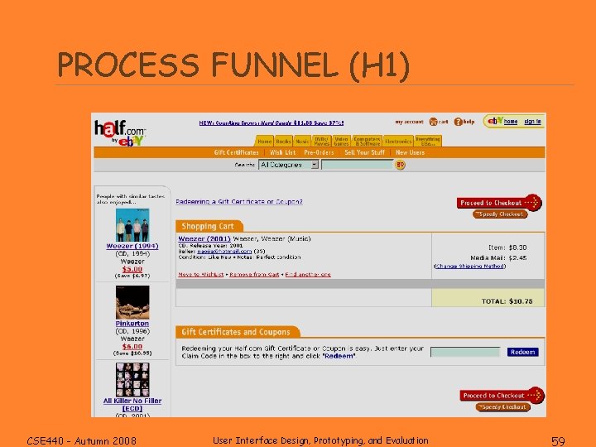This screenshot has height=447, width=596.
Task: Click the help question mark icon
Action: coord(458,122)
